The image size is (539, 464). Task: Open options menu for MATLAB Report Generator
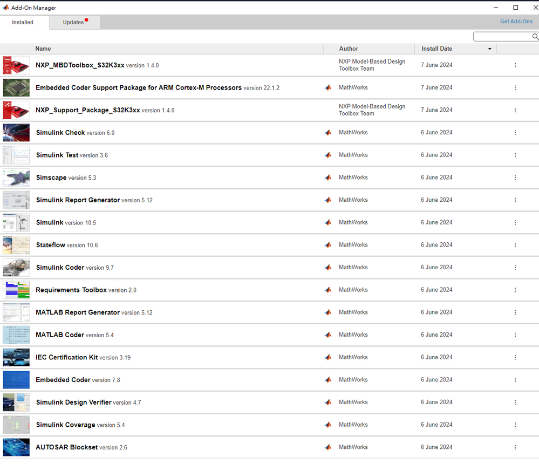(x=515, y=312)
